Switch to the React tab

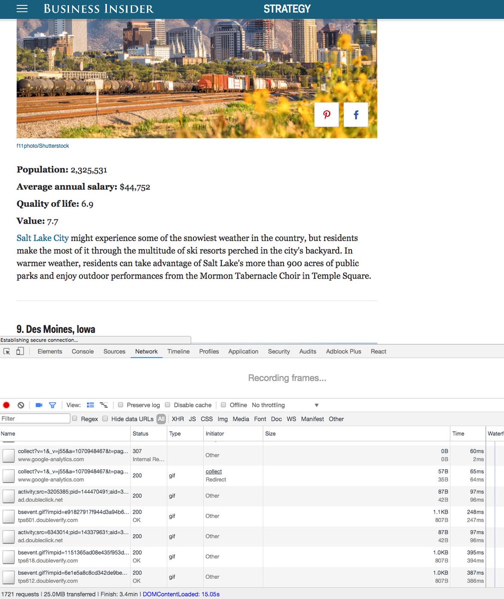pyautogui.click(x=379, y=351)
